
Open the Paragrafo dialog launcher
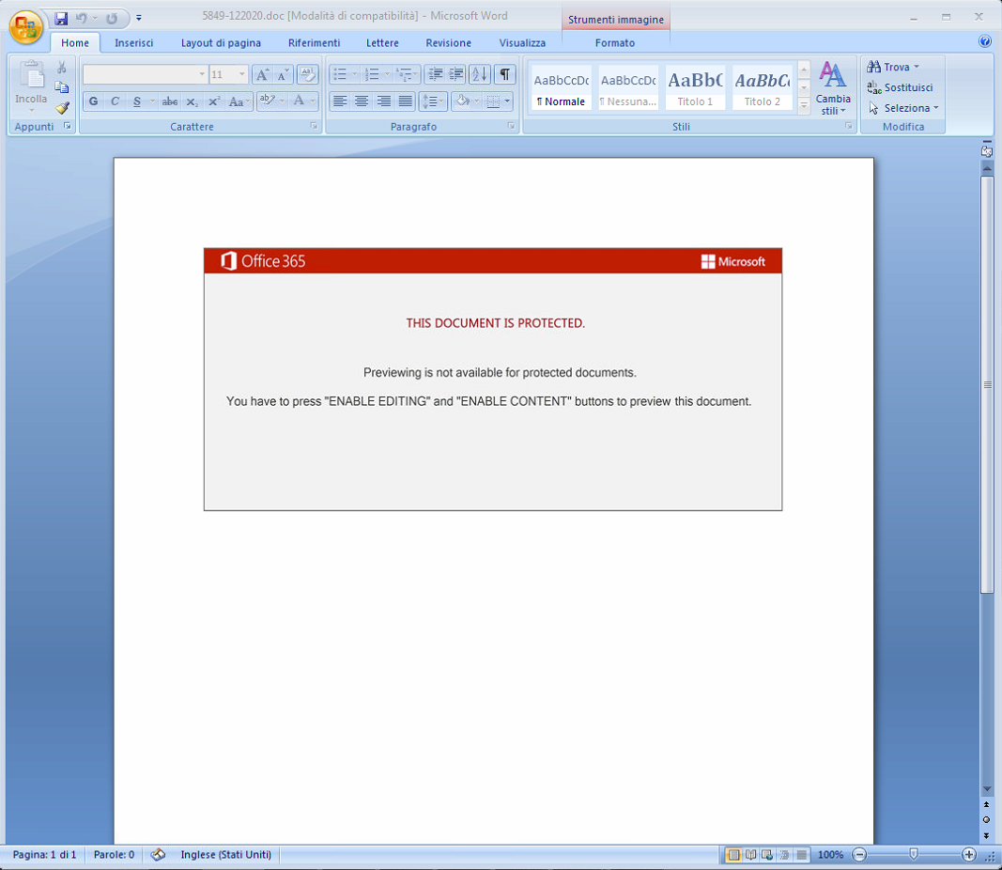511,126
